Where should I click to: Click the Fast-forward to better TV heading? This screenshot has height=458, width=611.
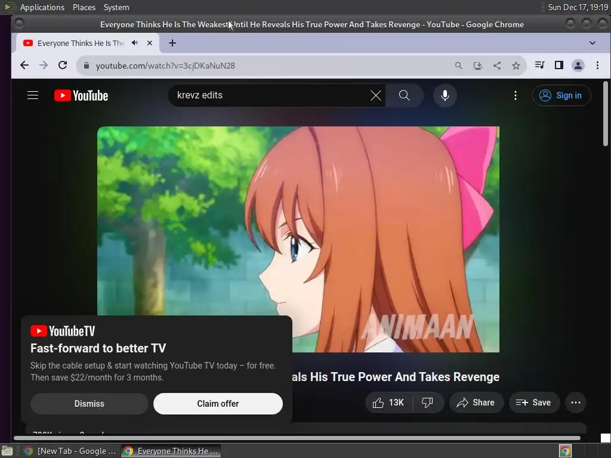[98, 348]
